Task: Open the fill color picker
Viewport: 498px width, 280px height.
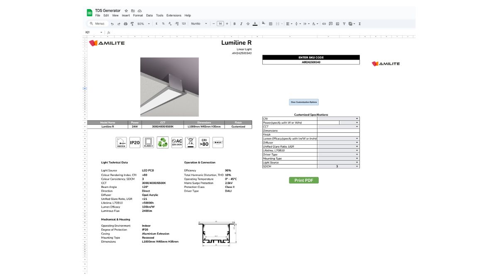Action: [x=264, y=24]
